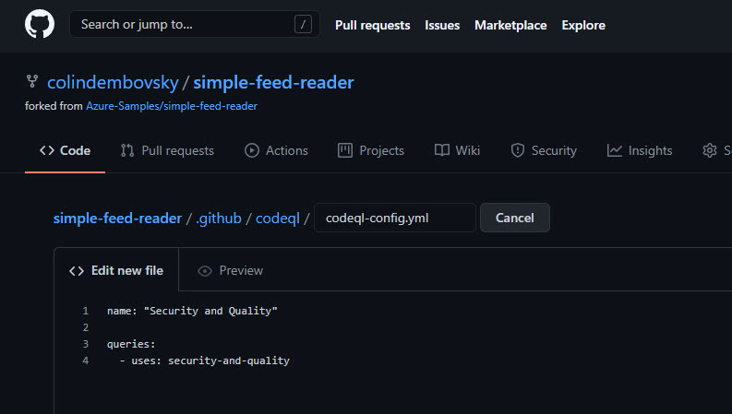Click the GitHub Octocat logo

(39, 24)
